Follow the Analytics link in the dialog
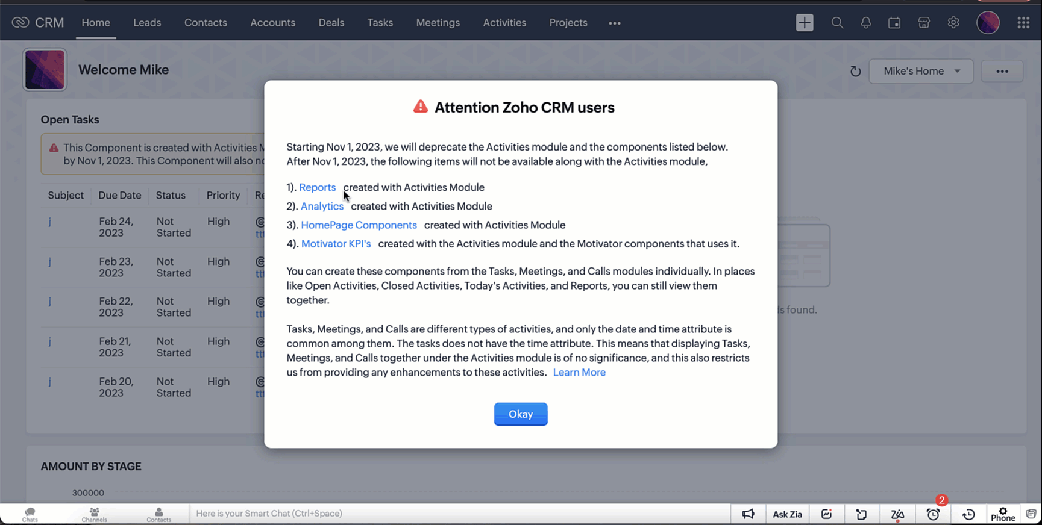The image size is (1042, 525). [x=322, y=207]
